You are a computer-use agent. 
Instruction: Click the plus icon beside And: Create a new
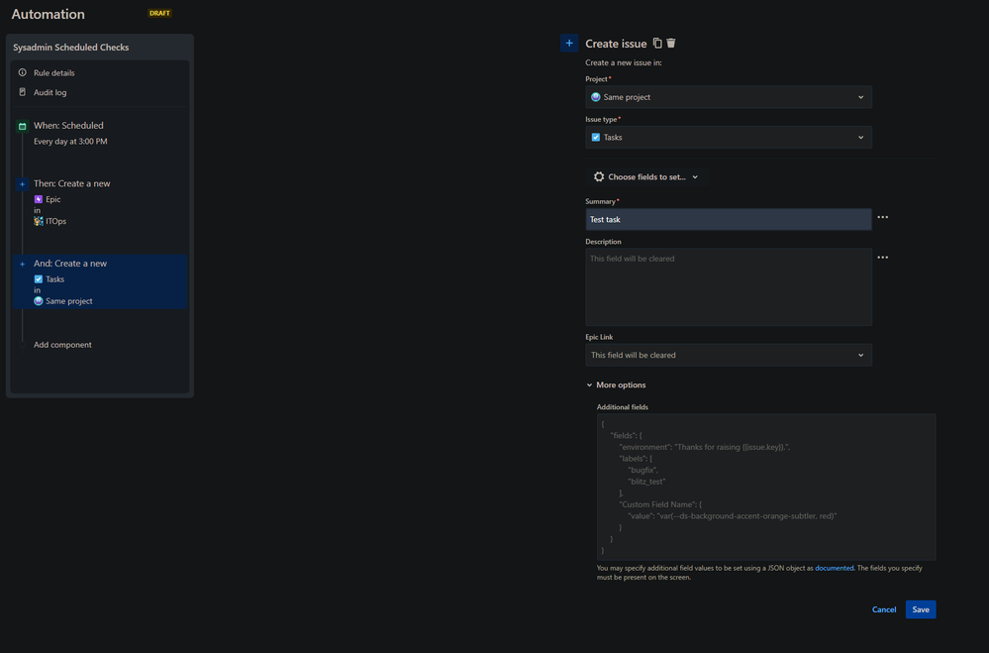click(22, 264)
